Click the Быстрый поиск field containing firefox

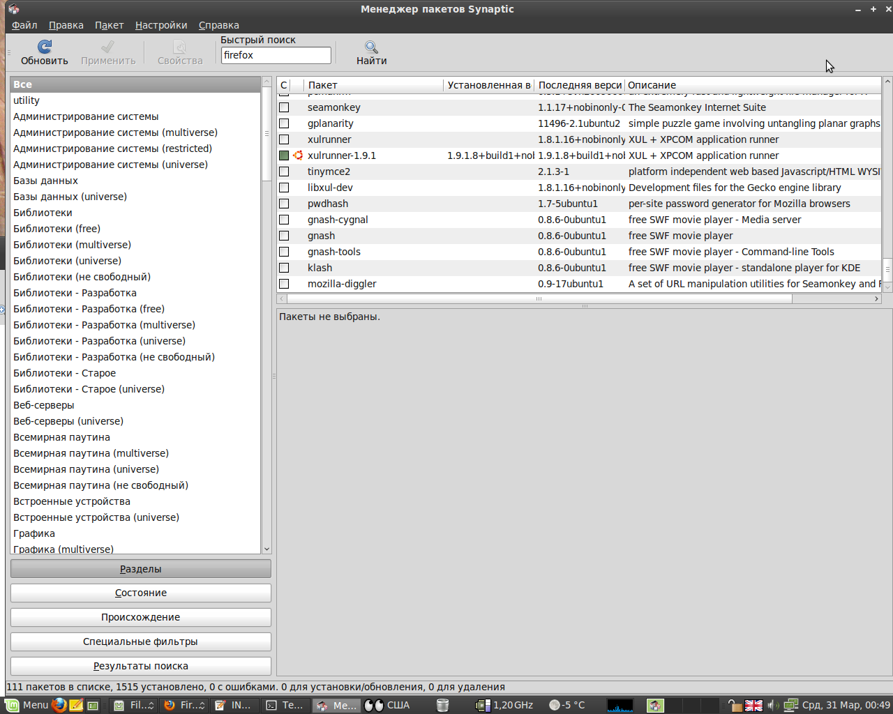[x=276, y=55]
